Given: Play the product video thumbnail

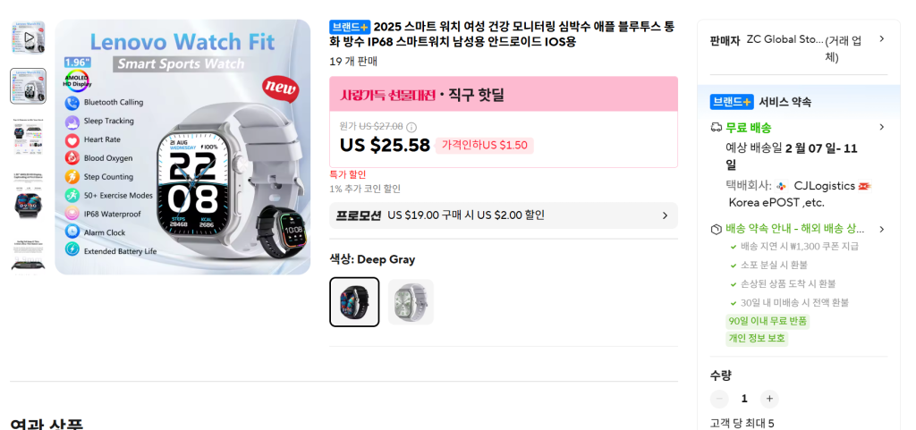Looking at the screenshot, I should 28,38.
